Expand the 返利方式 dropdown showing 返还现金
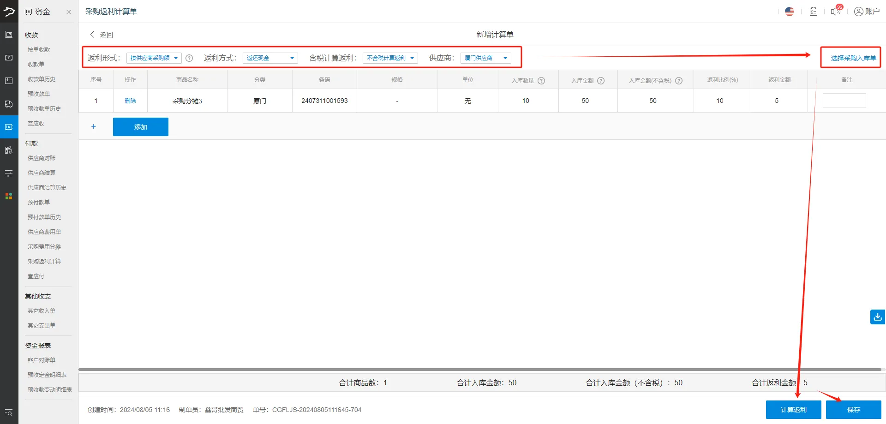 [x=270, y=58]
